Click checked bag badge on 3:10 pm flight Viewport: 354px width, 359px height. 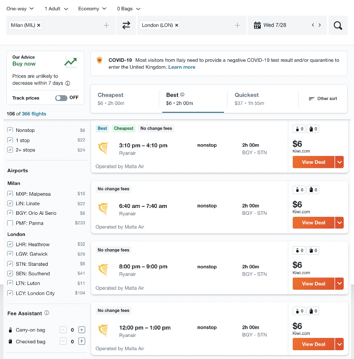tap(313, 129)
